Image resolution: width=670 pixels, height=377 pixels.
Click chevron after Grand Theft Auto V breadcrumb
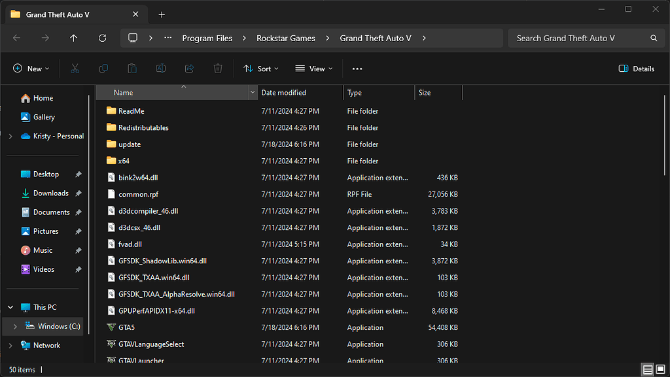[x=424, y=38]
